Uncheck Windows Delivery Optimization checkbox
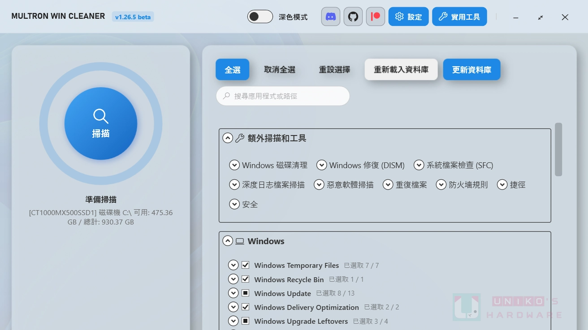The height and width of the screenshot is (330, 588). pyautogui.click(x=245, y=307)
